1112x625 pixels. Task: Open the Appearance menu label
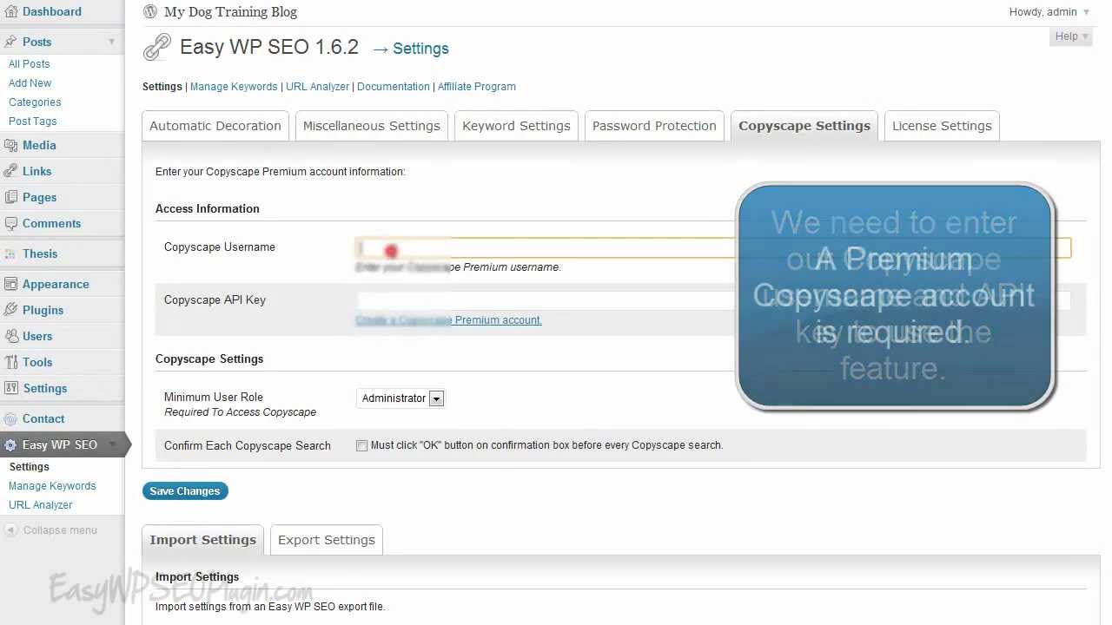pos(56,284)
